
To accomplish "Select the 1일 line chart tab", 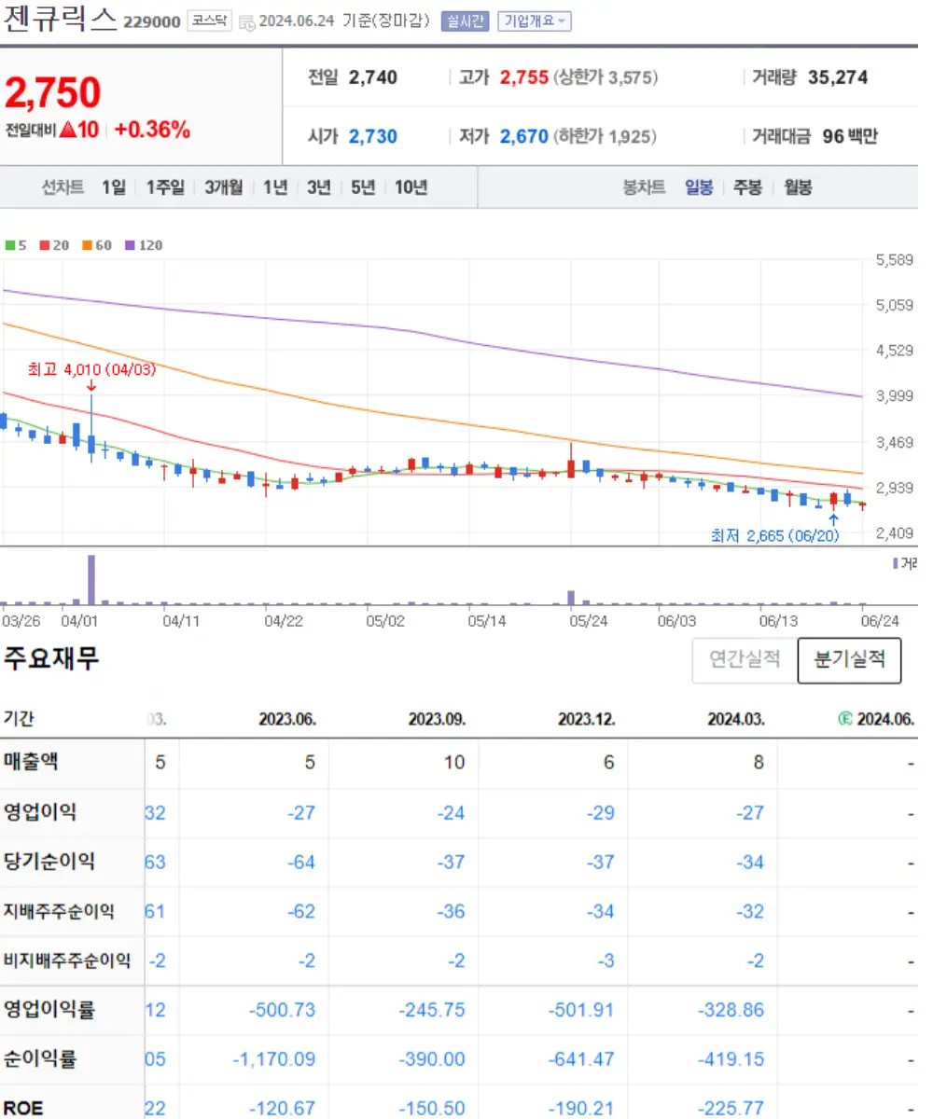I will (114, 187).
